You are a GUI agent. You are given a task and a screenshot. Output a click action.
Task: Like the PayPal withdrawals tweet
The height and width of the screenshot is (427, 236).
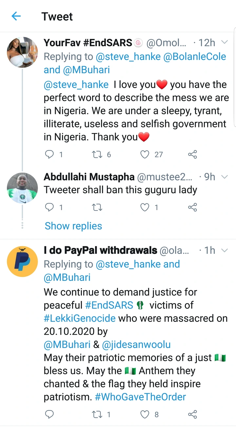145,414
